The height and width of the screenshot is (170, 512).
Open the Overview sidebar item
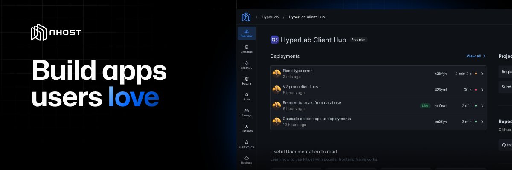click(247, 33)
